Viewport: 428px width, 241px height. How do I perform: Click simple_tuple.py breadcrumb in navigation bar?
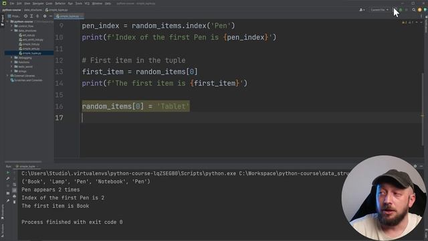pos(56,10)
